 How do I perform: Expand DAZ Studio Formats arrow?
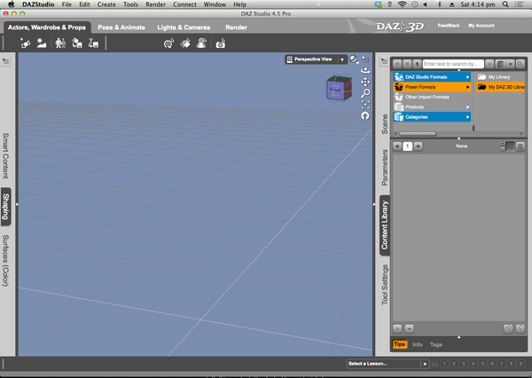pyautogui.click(x=467, y=77)
